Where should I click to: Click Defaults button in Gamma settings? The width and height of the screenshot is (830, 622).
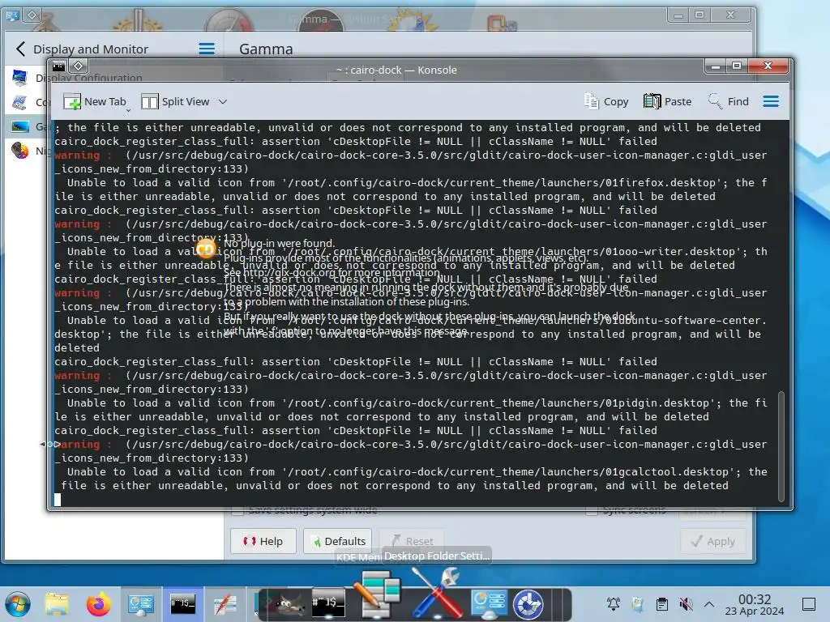(338, 541)
